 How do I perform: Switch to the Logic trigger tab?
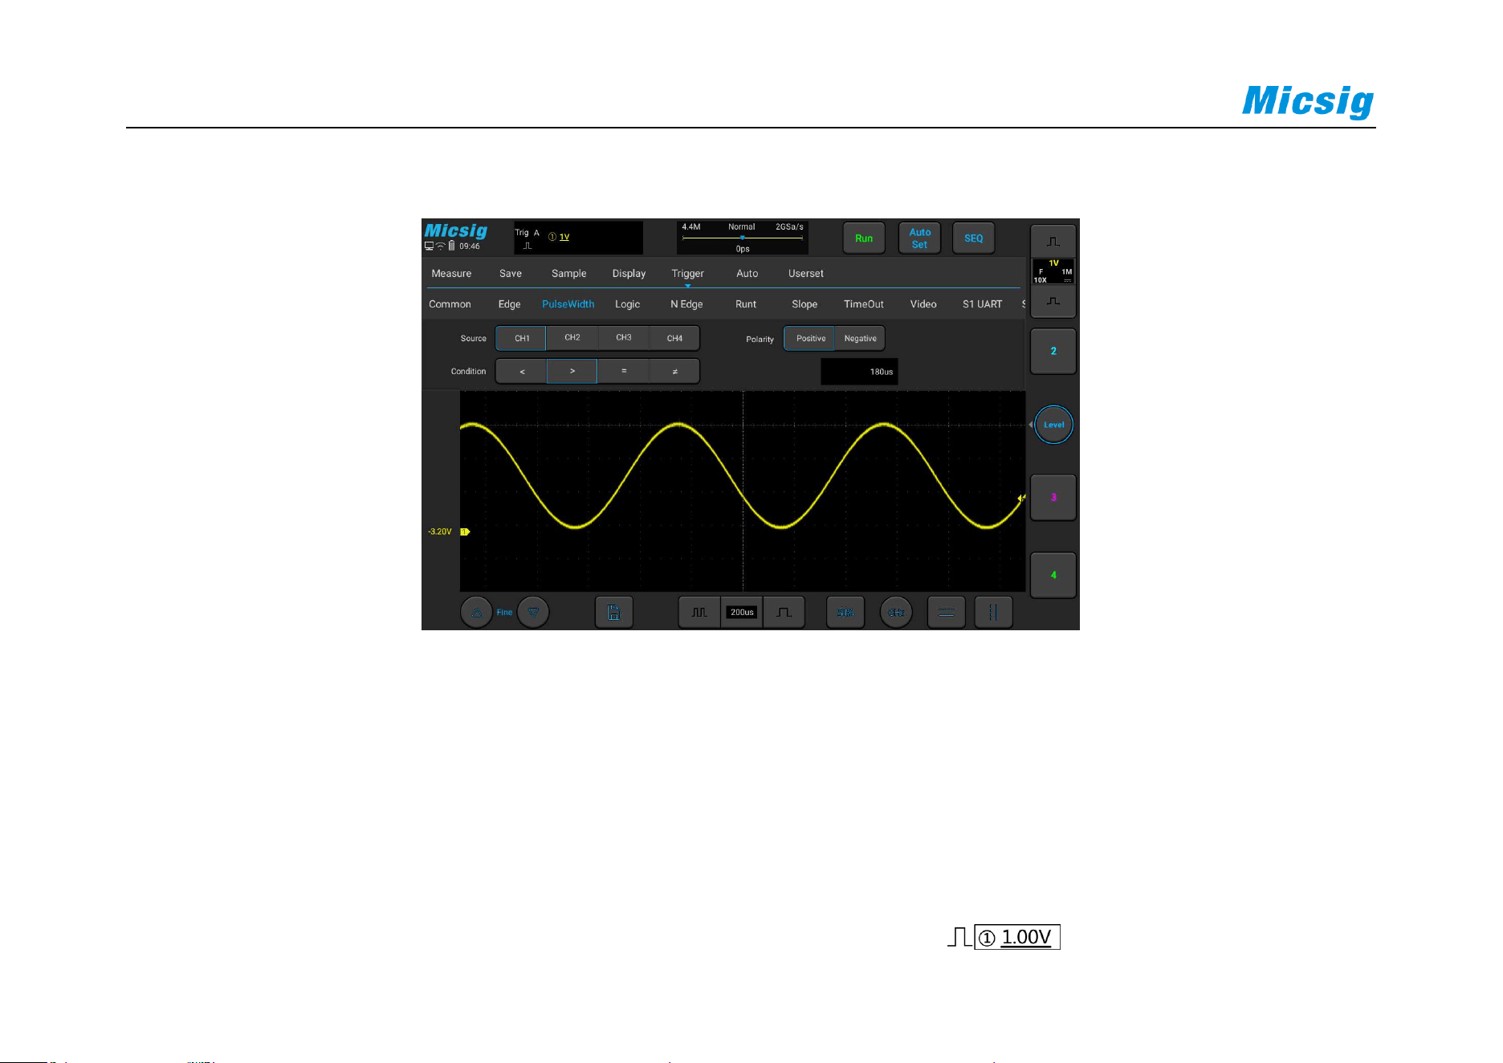(x=628, y=304)
